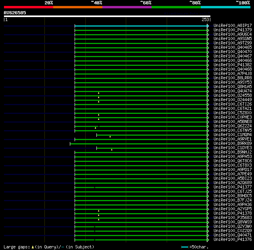Select the UniRef100_A9TZ99 label
The width and height of the screenshot is (254, 250).
pyautogui.click(x=233, y=43)
